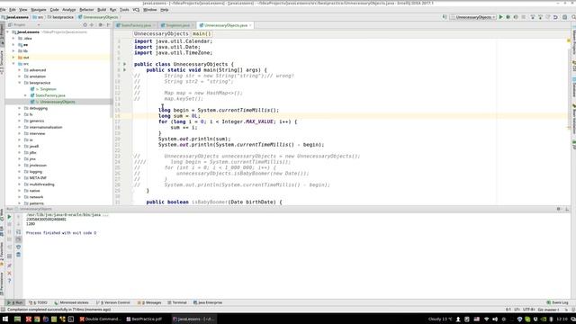The width and height of the screenshot is (576, 324).
Task: Close the Run panel using red X icon
Action: (9, 273)
